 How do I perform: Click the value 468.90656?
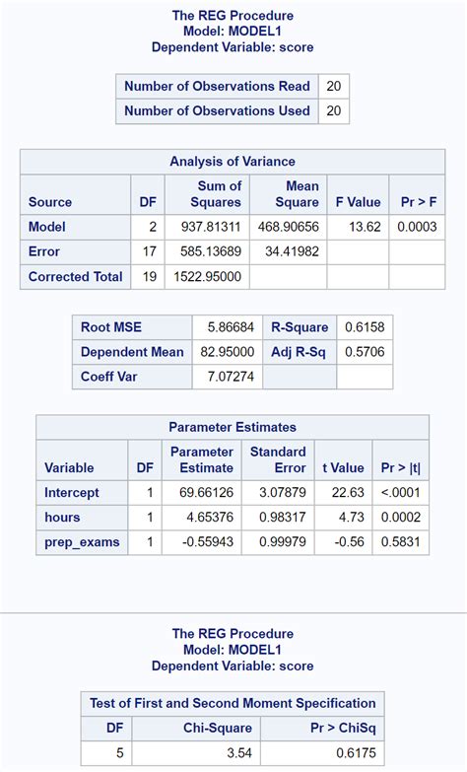click(x=289, y=227)
